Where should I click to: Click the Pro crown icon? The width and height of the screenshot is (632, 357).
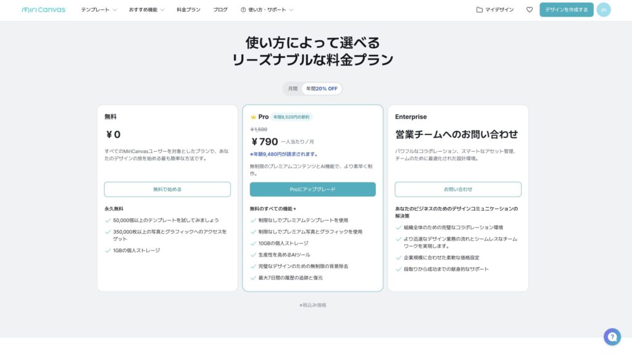(253, 117)
